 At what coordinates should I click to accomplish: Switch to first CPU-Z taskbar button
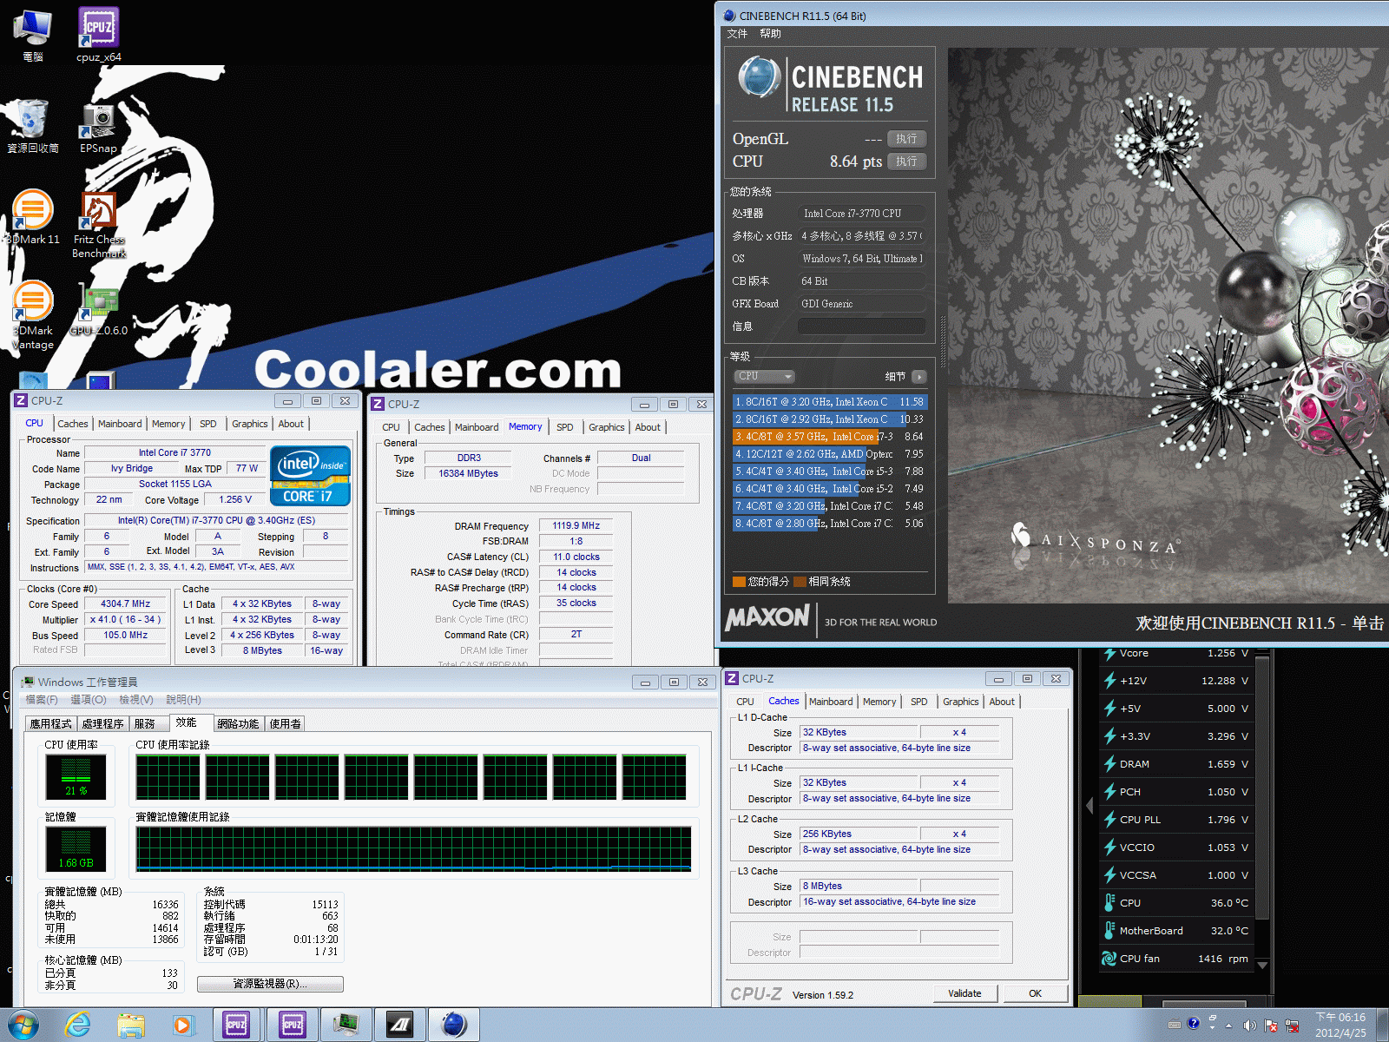(236, 1025)
